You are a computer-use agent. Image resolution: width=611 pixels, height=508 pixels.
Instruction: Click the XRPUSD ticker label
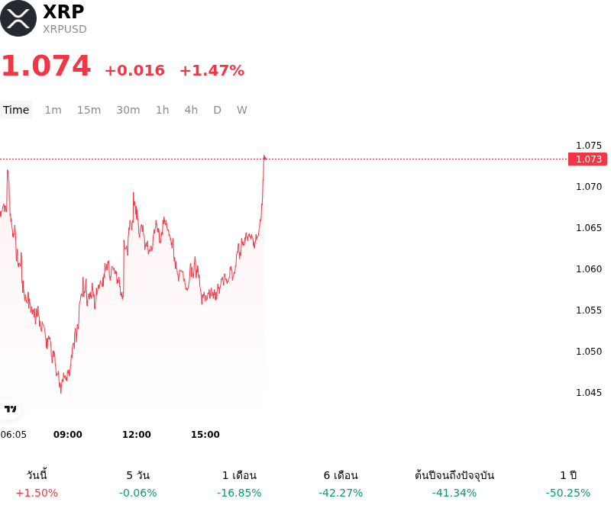pos(65,29)
